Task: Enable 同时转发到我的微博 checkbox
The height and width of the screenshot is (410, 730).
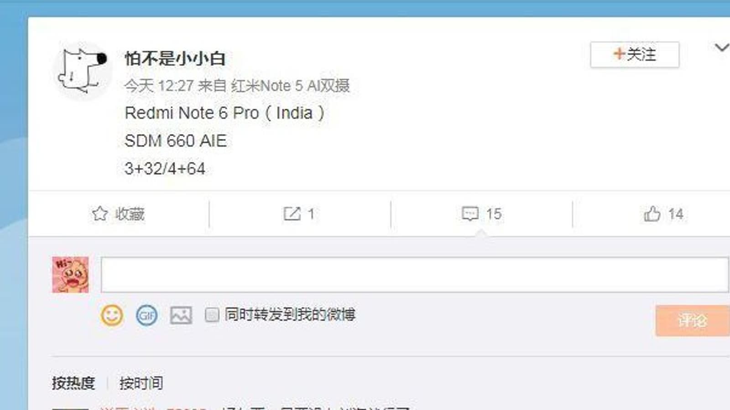Action: [x=212, y=315]
